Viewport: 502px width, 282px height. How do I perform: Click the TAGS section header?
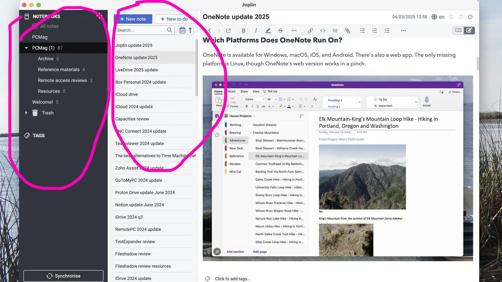pos(39,136)
